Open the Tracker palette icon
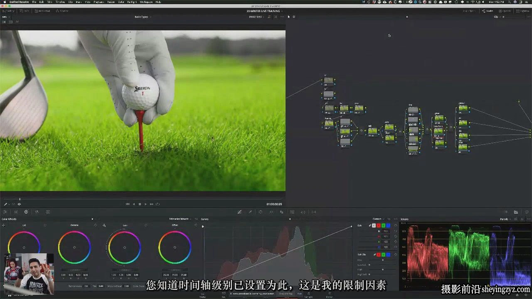Image resolution: width=532 pixels, height=299 pixels. [271, 212]
